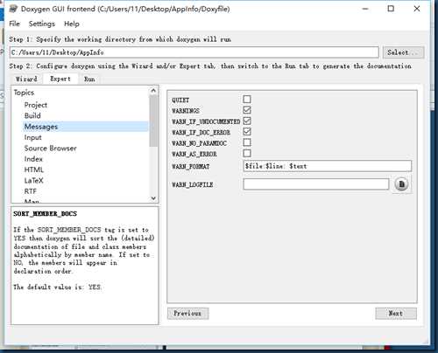This screenshot has width=438, height=353.
Task: Click the Topics root item
Action: [24, 93]
